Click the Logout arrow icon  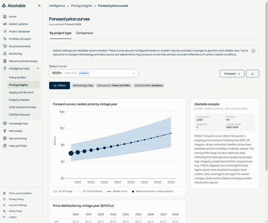4,217
